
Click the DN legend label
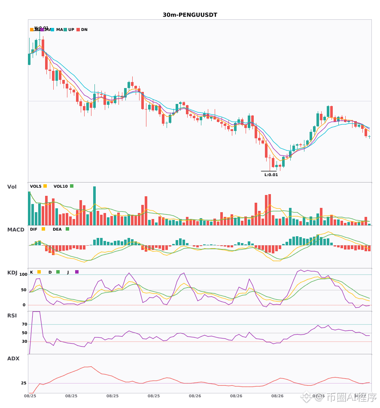coord(84,30)
